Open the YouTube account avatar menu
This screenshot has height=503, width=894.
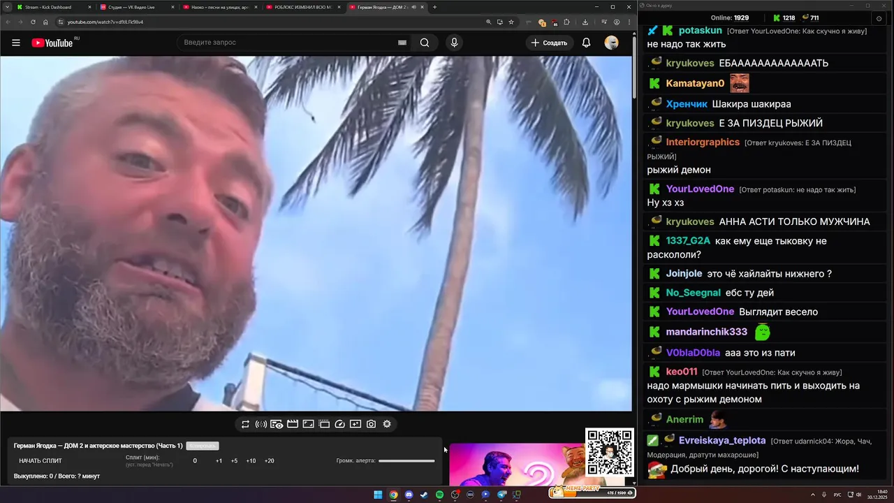[611, 43]
